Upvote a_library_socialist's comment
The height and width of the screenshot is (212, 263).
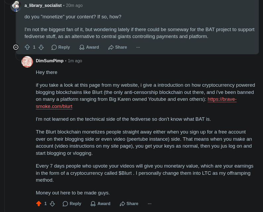click(27, 47)
